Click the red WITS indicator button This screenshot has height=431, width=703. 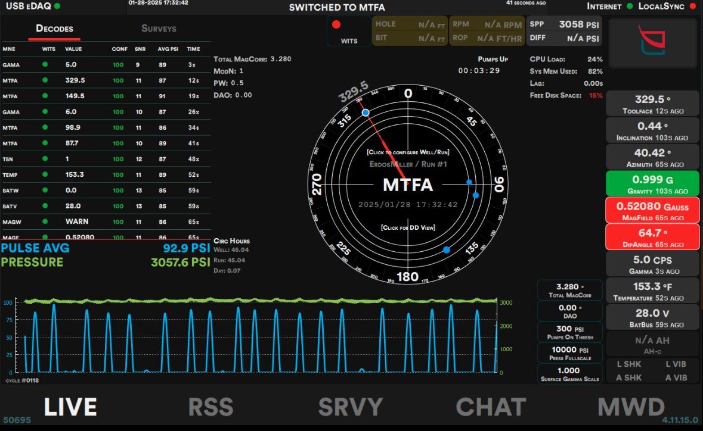[349, 31]
